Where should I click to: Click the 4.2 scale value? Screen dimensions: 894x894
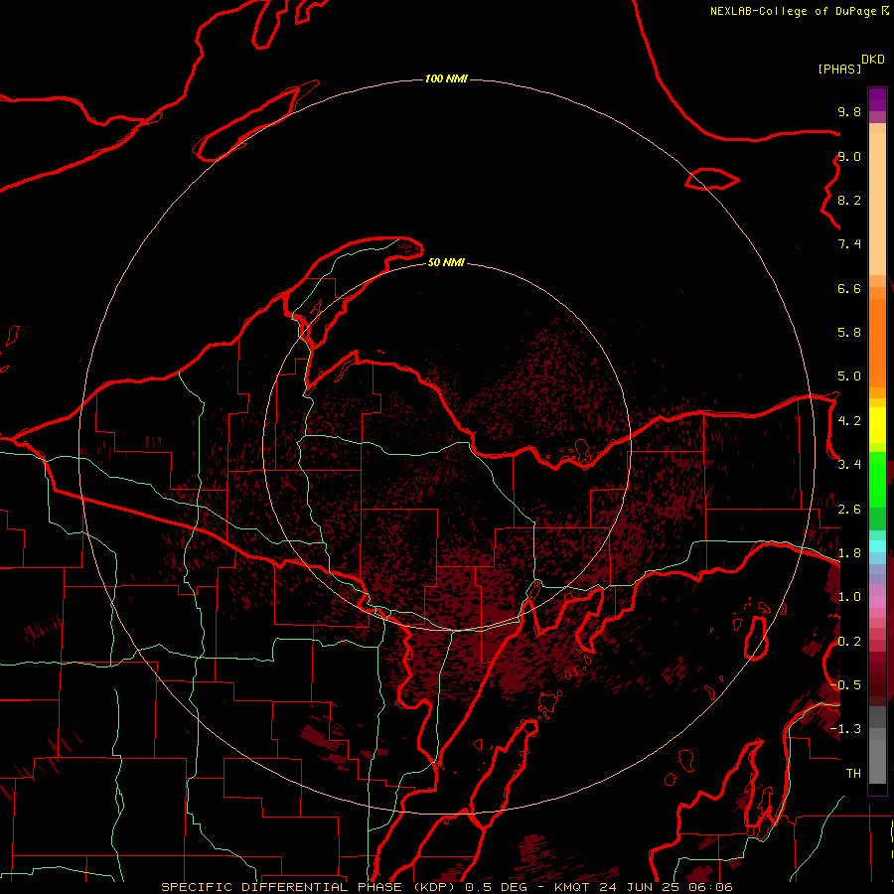[x=849, y=421]
